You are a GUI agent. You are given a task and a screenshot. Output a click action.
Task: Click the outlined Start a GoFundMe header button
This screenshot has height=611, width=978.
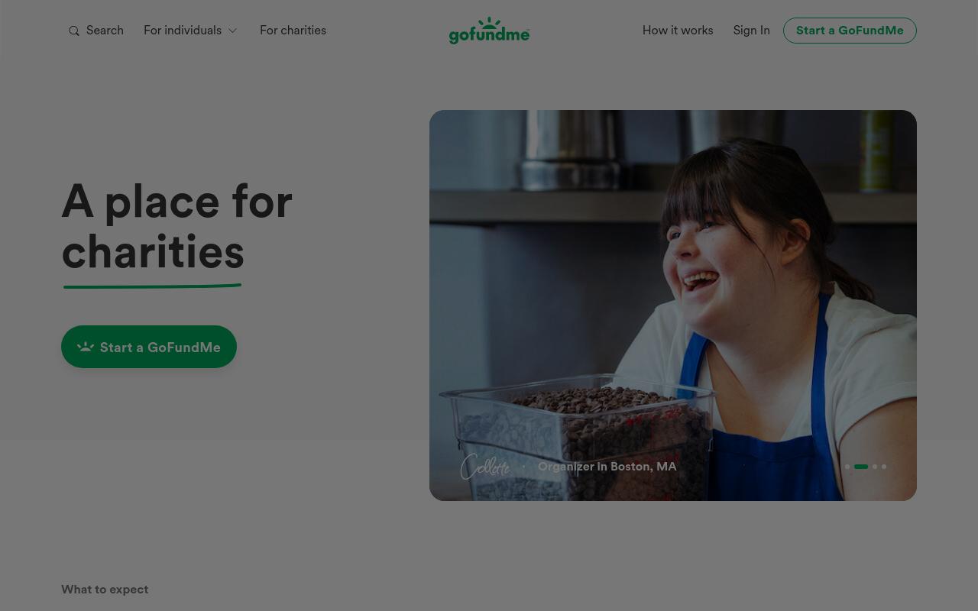coord(850,31)
